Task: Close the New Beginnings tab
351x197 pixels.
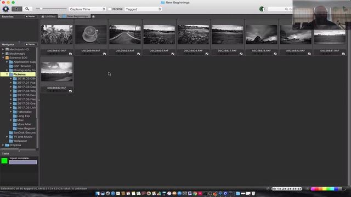Action: point(60,16)
